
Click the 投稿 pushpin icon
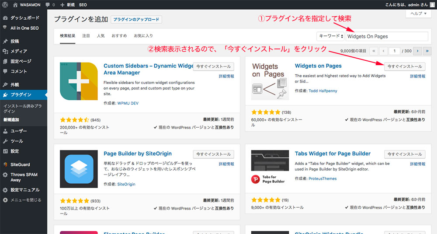point(5,41)
